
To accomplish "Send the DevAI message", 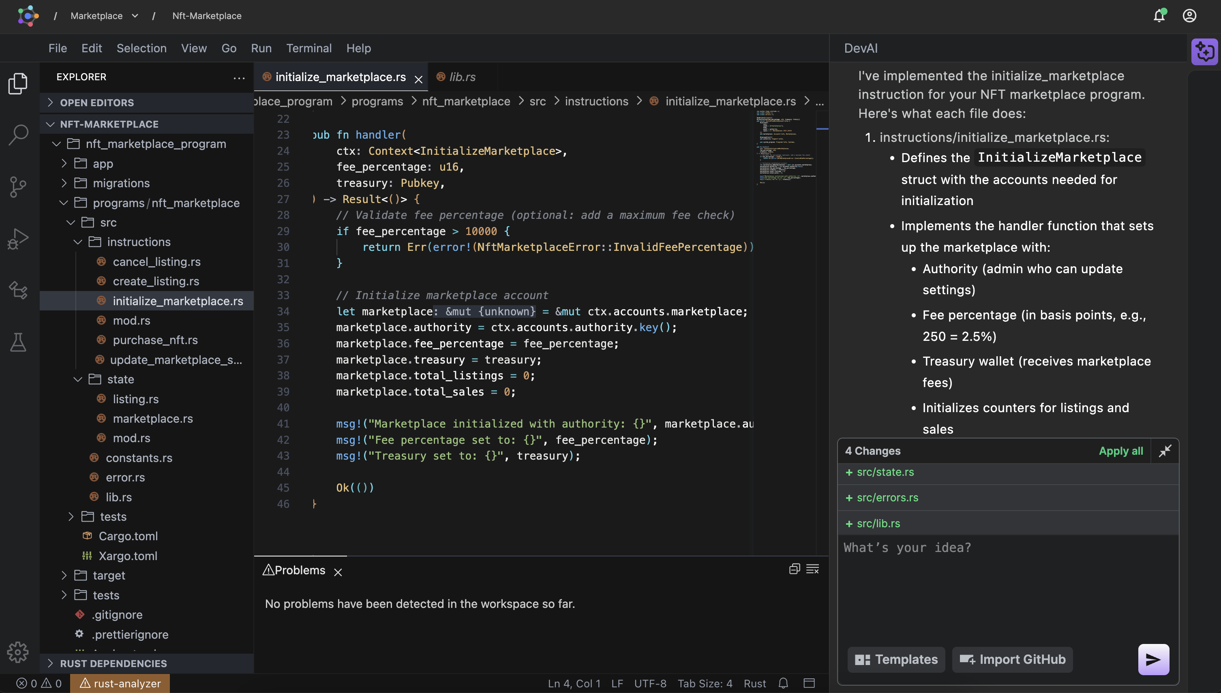I will [x=1153, y=659].
